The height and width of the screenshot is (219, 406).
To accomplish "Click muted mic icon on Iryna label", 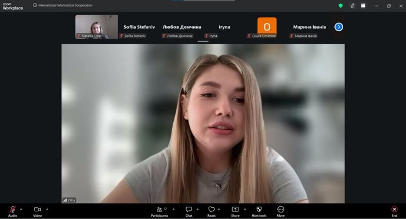I will tap(206, 36).
